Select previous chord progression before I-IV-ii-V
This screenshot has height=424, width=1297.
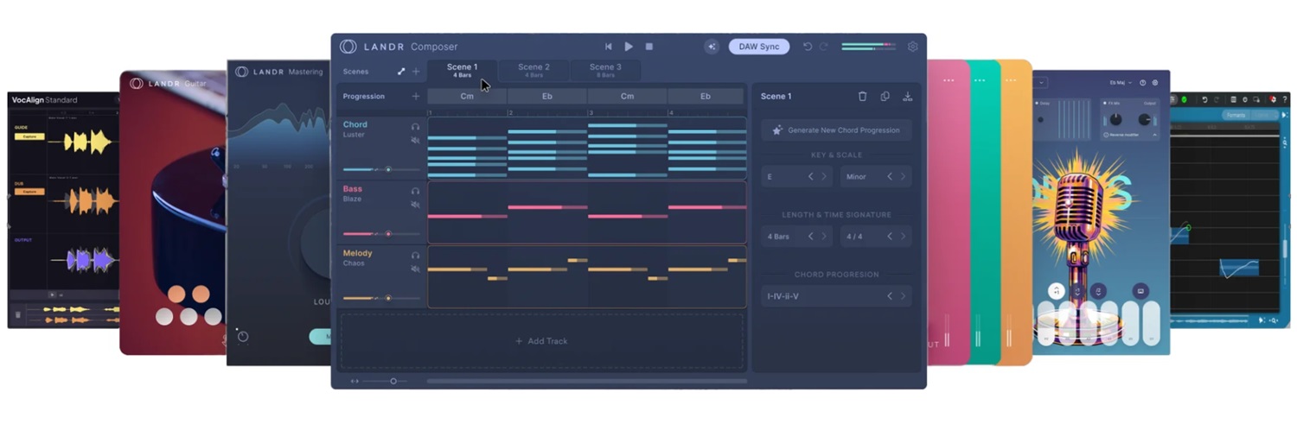pyautogui.click(x=889, y=296)
